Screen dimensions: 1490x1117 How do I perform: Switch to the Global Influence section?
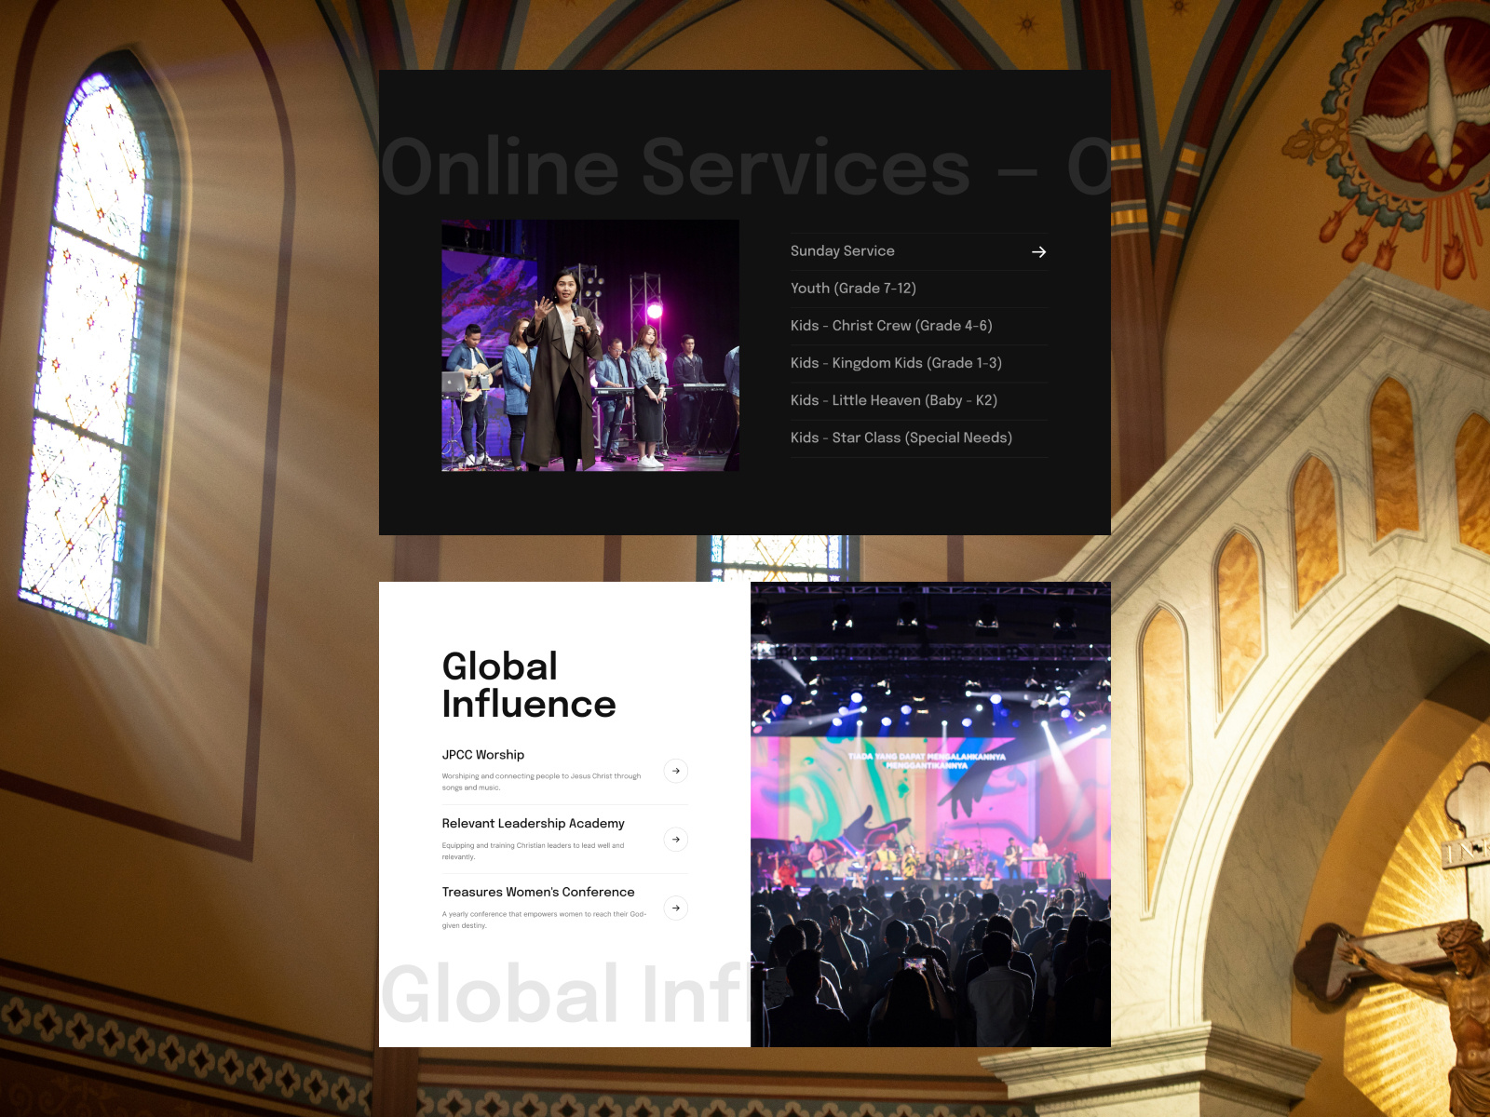pyautogui.click(x=529, y=686)
